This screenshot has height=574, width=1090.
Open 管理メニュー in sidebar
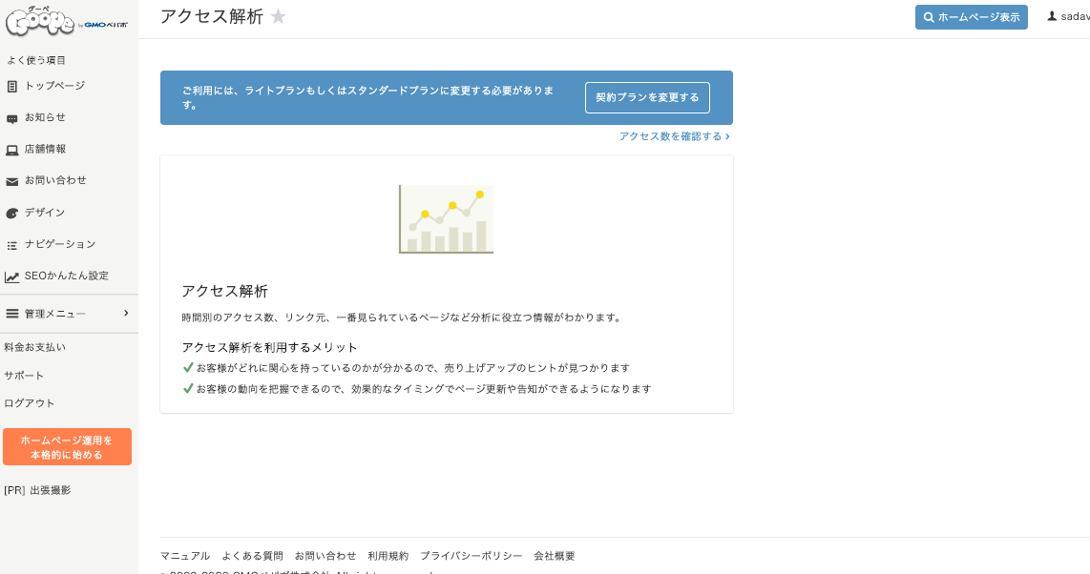click(x=55, y=314)
